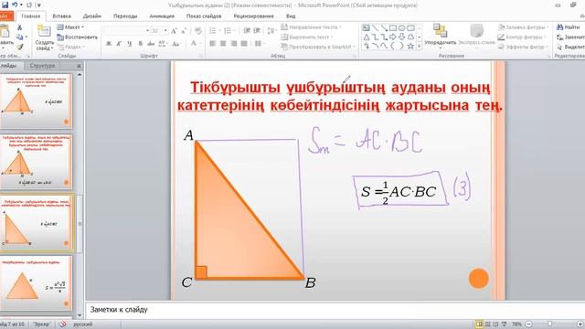
Task: Select the Line shape
Action: pyautogui.click(x=375, y=28)
